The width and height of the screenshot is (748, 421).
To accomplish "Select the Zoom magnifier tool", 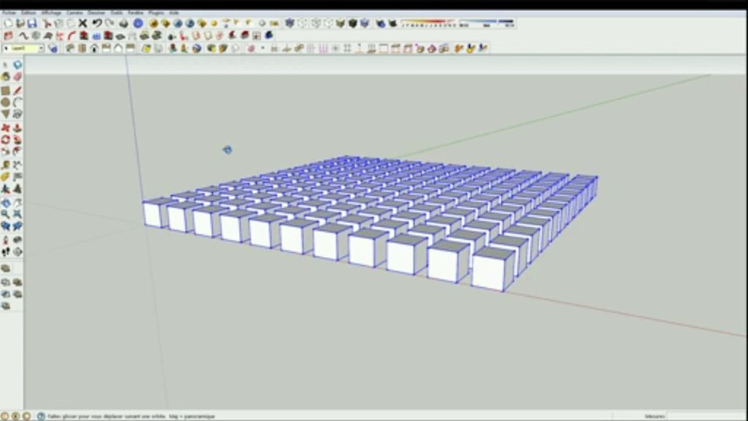I will [x=5, y=215].
